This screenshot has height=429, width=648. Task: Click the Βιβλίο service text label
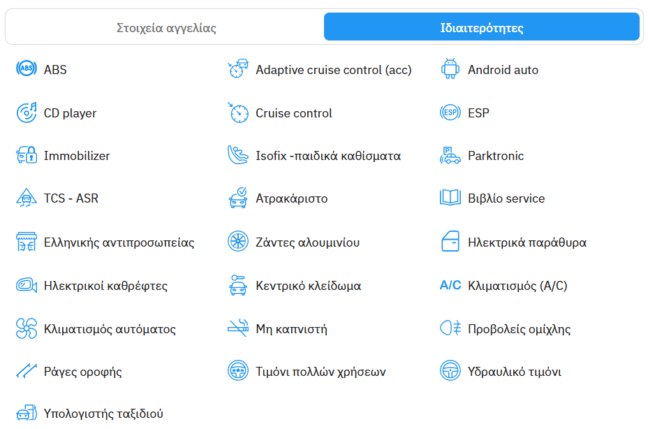(506, 198)
